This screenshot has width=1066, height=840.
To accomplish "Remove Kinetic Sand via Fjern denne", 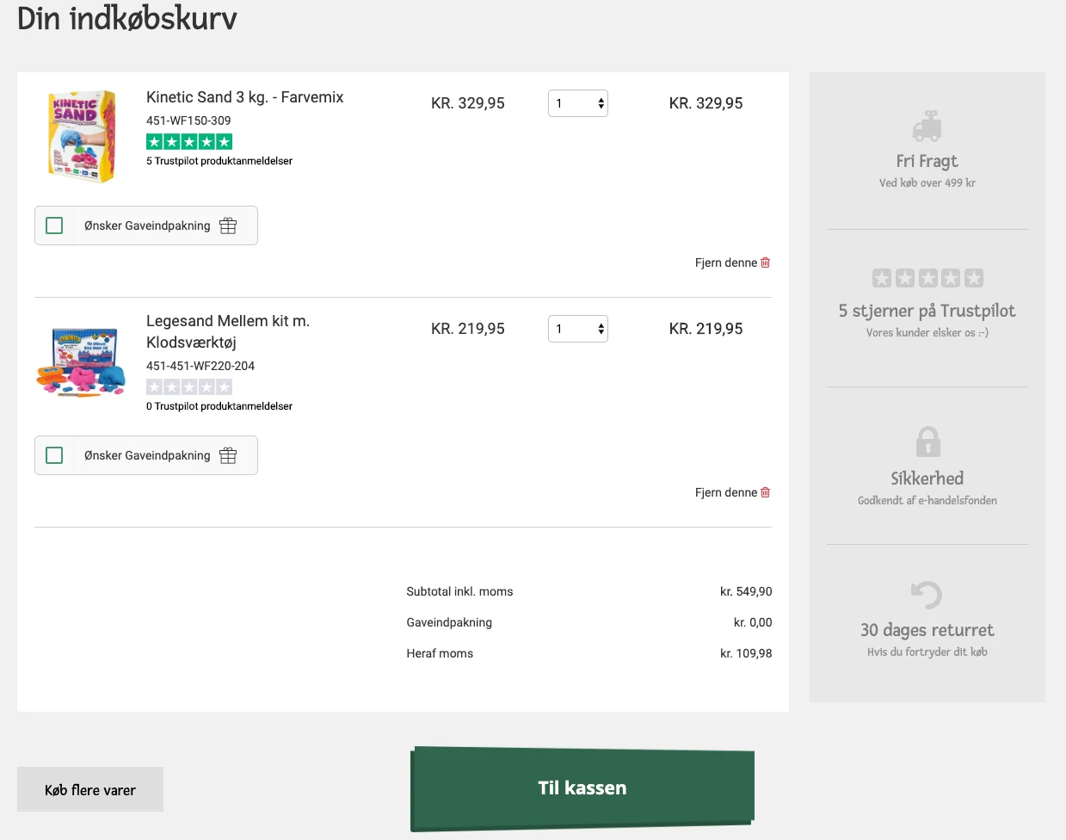I will coord(726,262).
